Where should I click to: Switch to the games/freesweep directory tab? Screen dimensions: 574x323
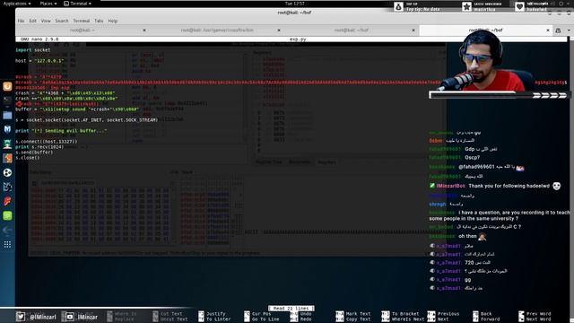[217, 30]
